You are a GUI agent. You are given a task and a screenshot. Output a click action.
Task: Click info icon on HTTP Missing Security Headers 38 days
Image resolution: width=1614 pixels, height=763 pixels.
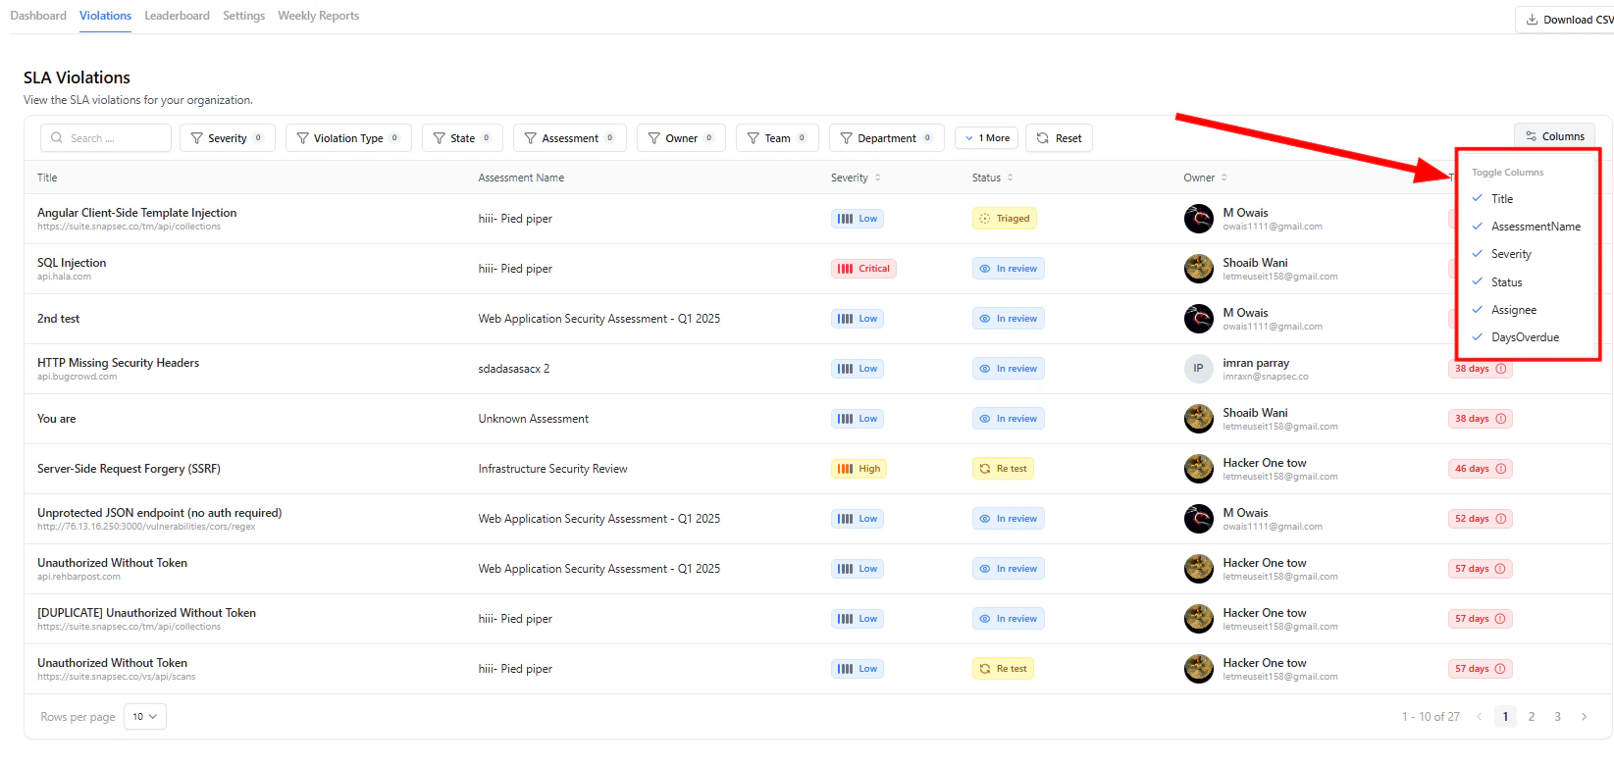click(x=1501, y=369)
